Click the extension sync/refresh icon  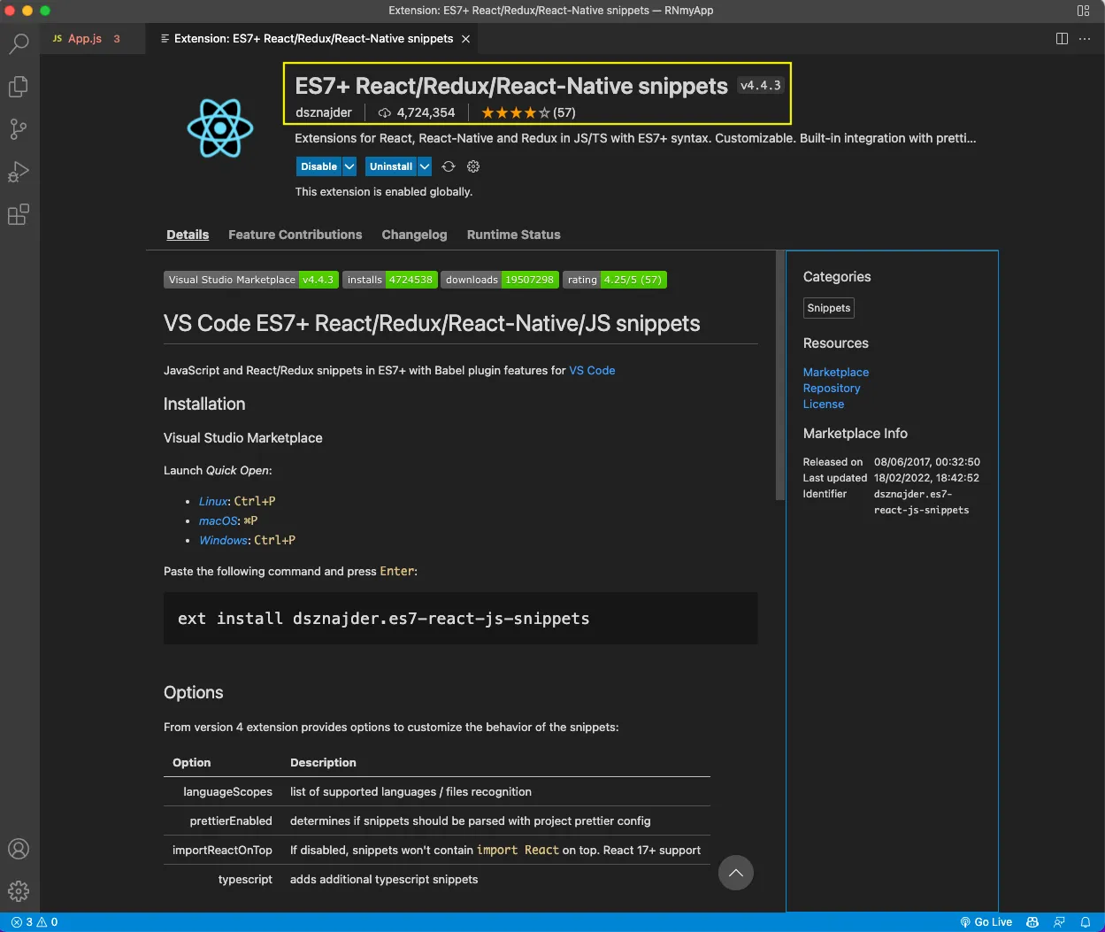(449, 166)
